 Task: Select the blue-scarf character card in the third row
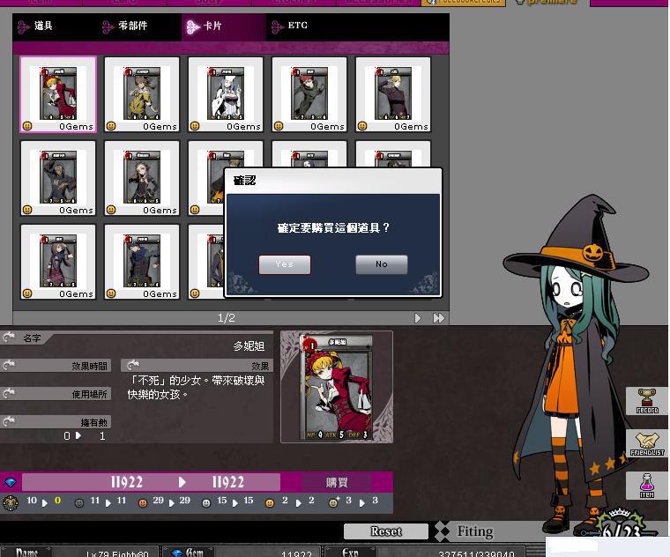142,262
